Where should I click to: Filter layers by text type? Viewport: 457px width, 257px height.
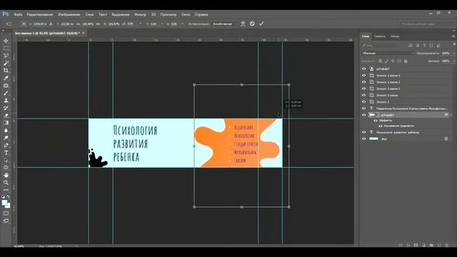click(424, 46)
